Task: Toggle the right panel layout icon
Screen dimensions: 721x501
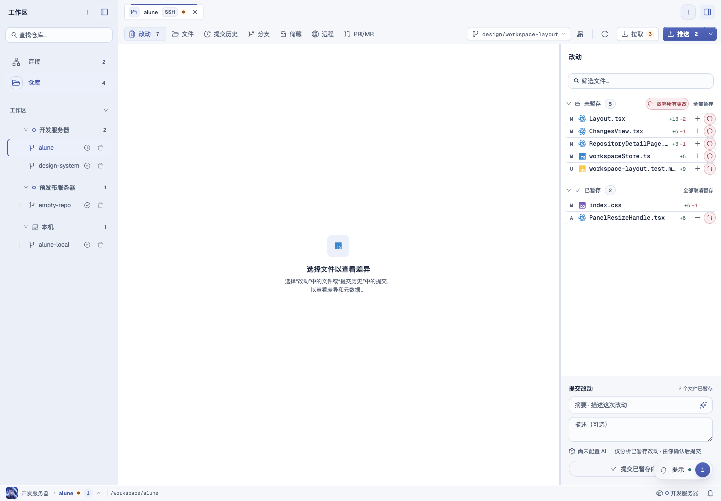Action: 707,12
